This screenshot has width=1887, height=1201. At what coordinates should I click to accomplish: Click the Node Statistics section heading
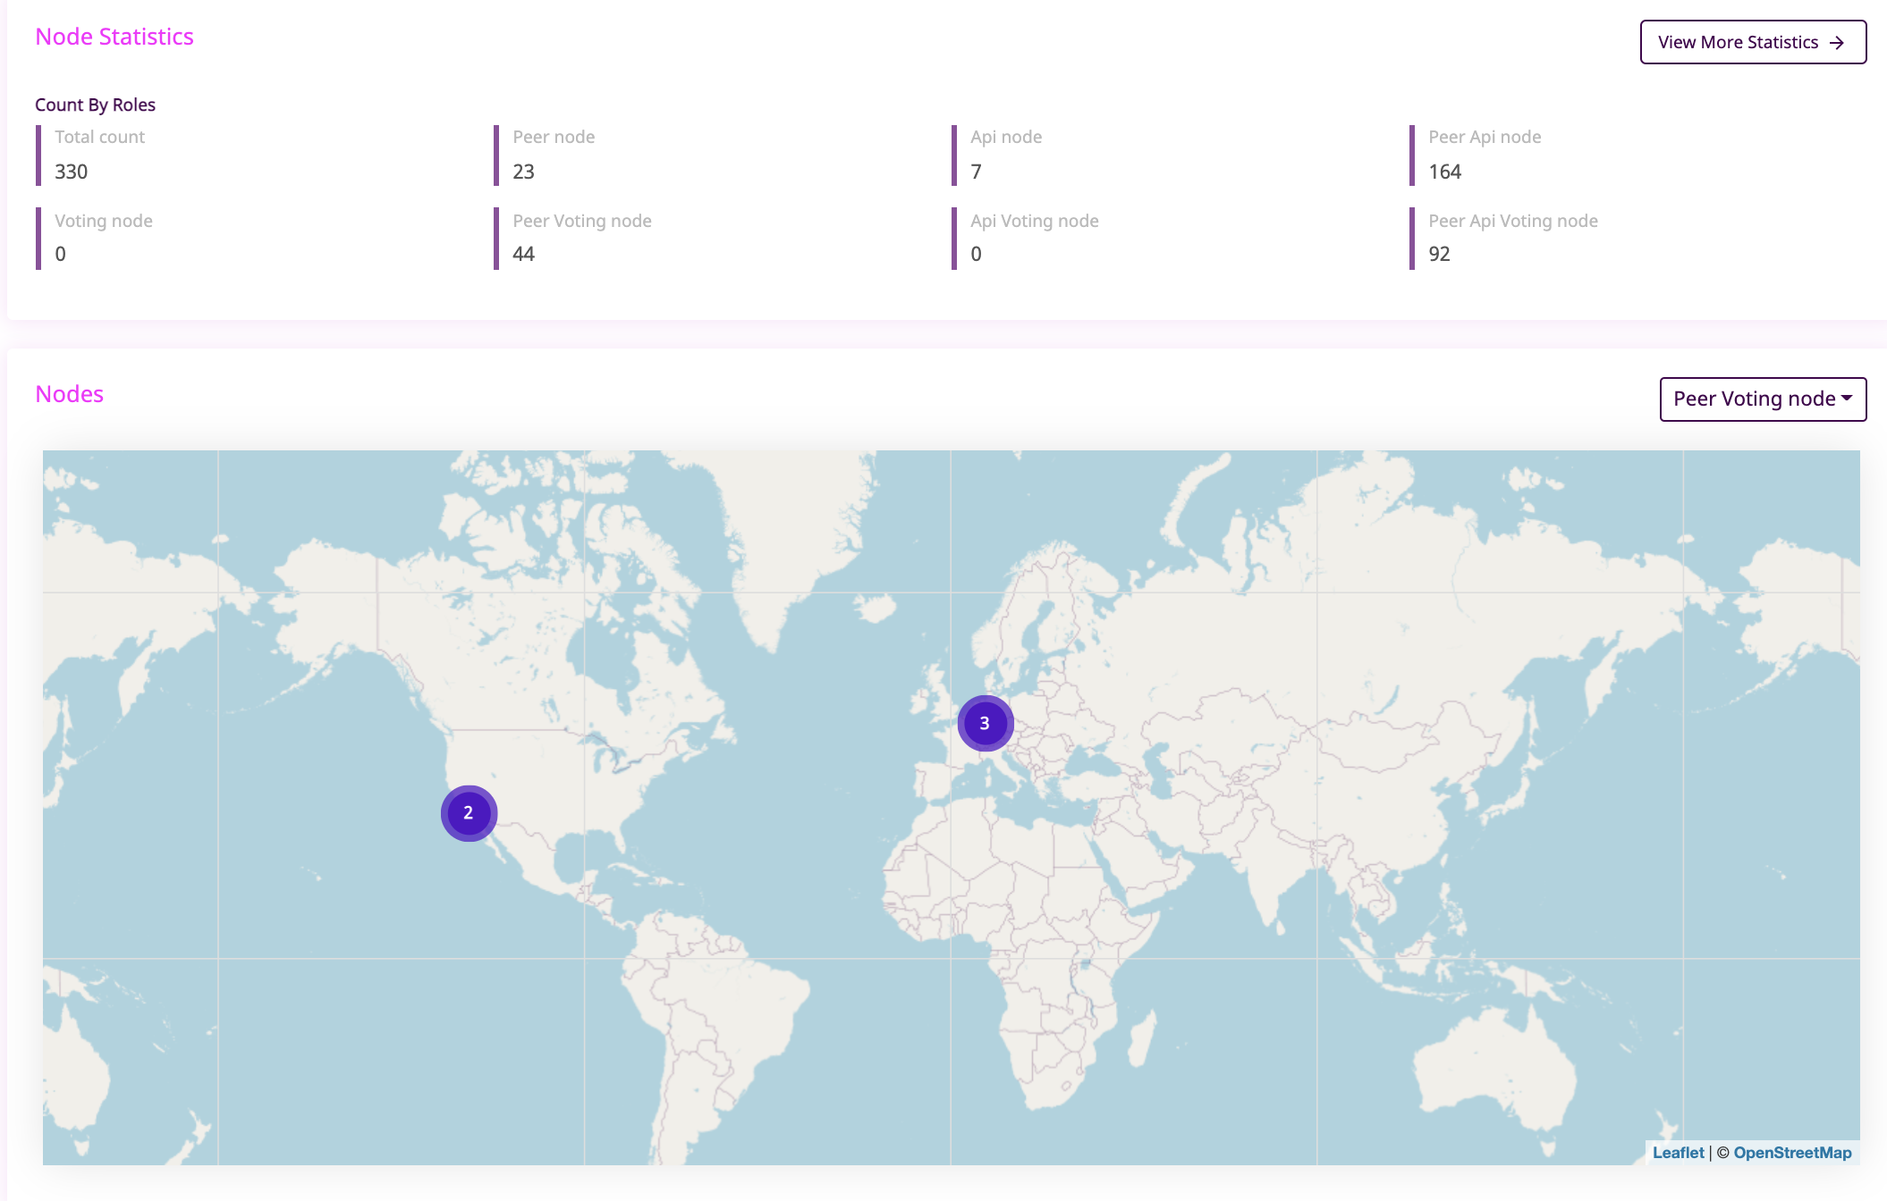[x=114, y=37]
